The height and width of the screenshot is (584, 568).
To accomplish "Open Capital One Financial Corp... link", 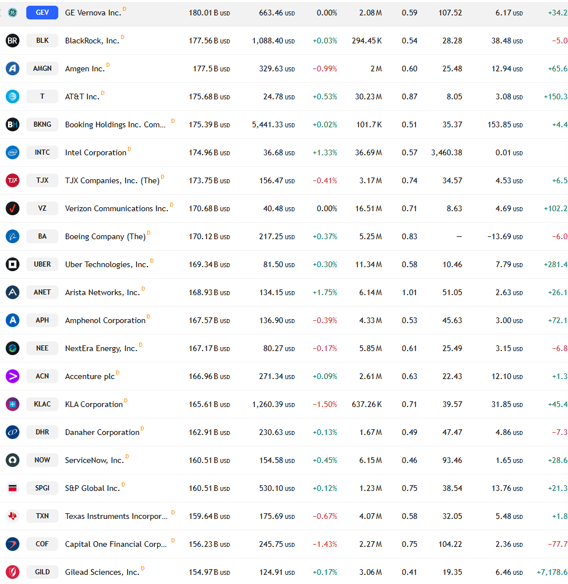I will [x=116, y=545].
